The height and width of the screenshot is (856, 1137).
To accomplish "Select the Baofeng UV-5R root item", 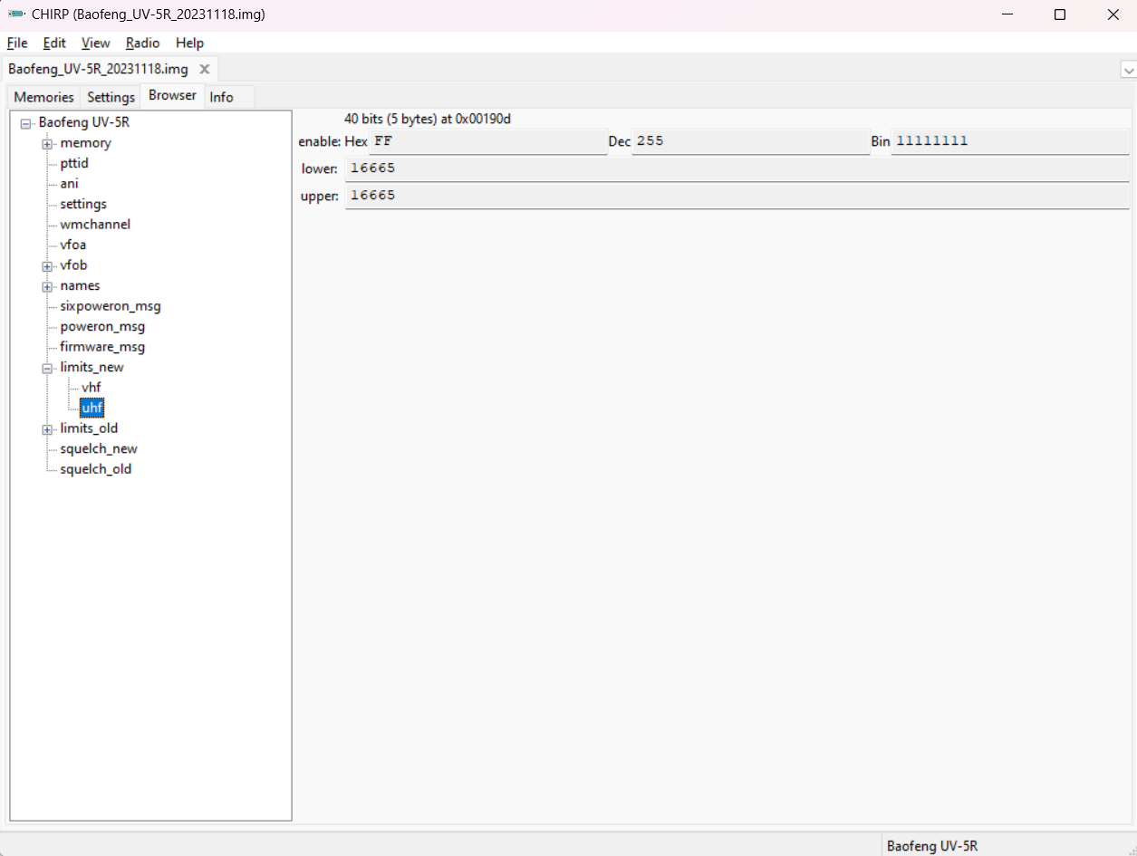I will coord(84,122).
